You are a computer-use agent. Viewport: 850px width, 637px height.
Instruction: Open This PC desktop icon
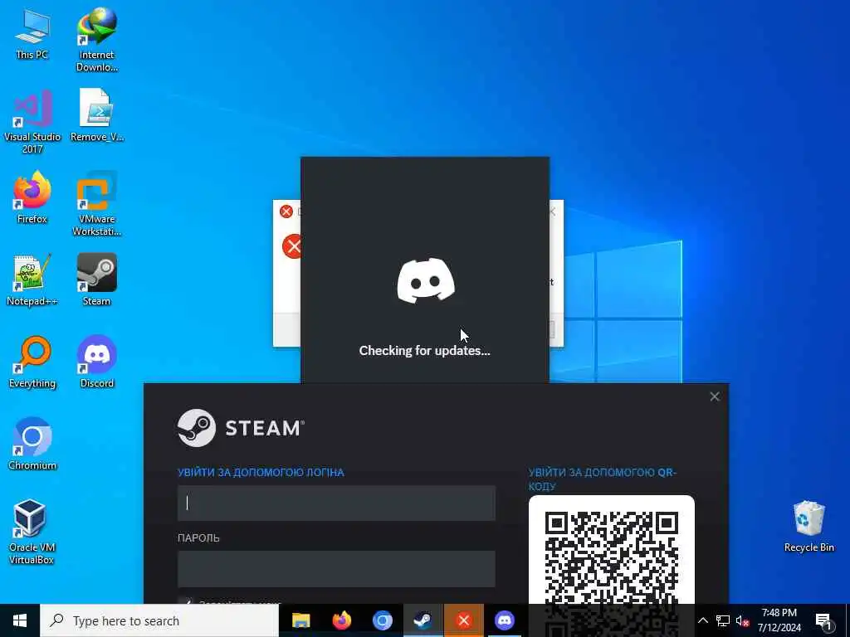tap(32, 34)
